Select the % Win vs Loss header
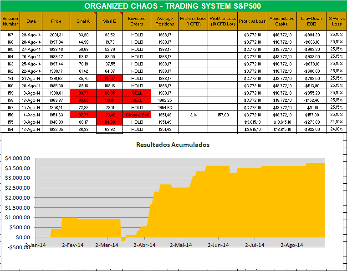The image size is (347, 271). pos(337,21)
